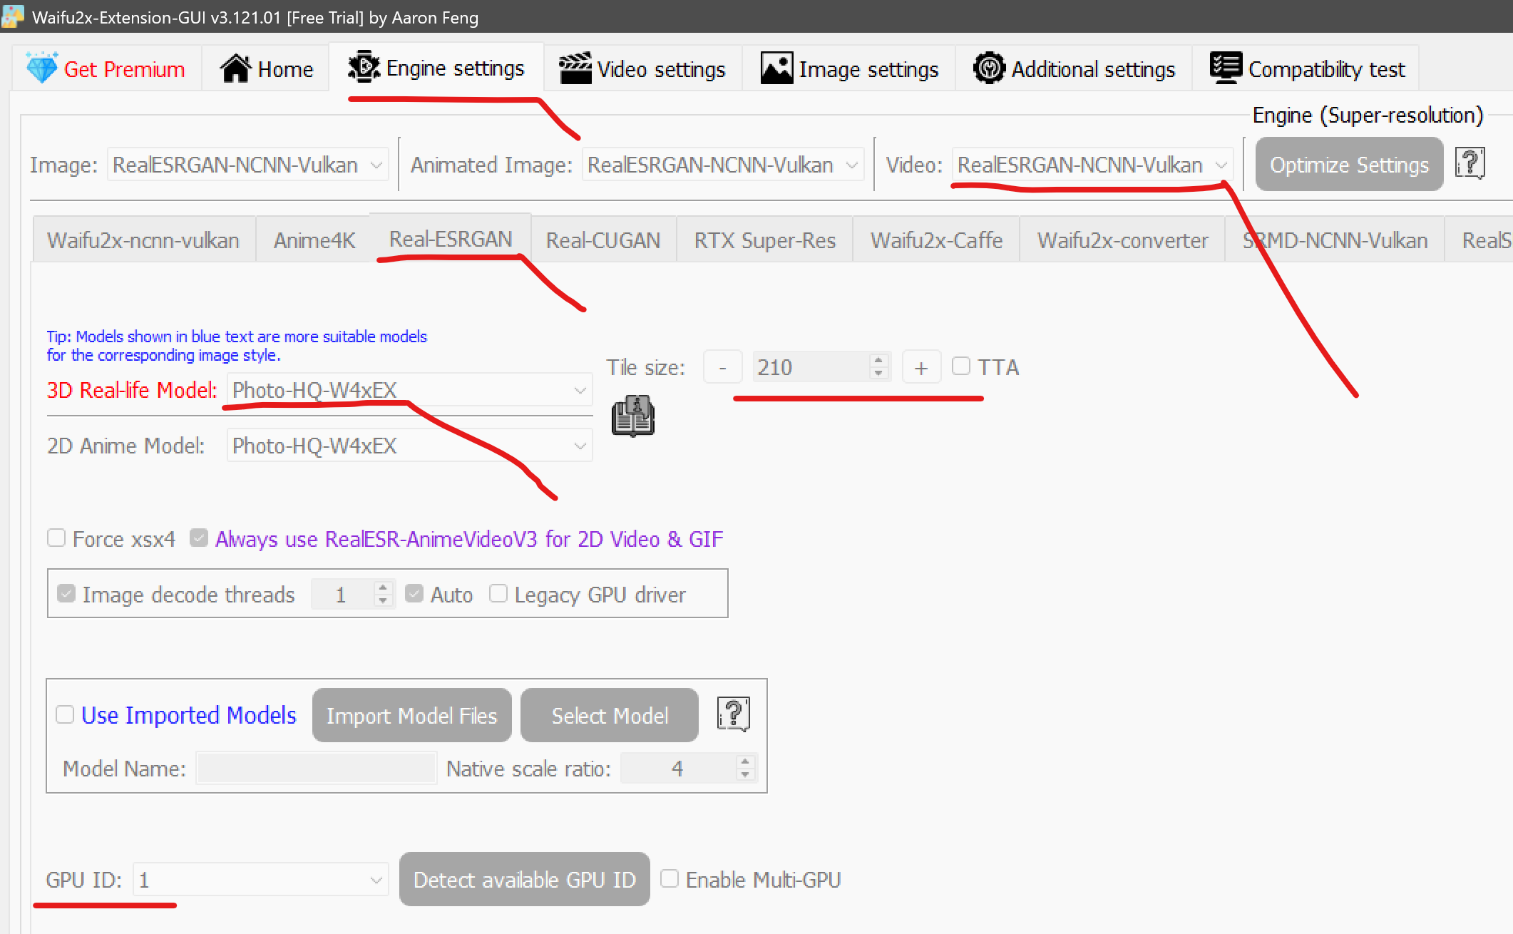Expand the GPU ID dropdown

[x=261, y=880]
